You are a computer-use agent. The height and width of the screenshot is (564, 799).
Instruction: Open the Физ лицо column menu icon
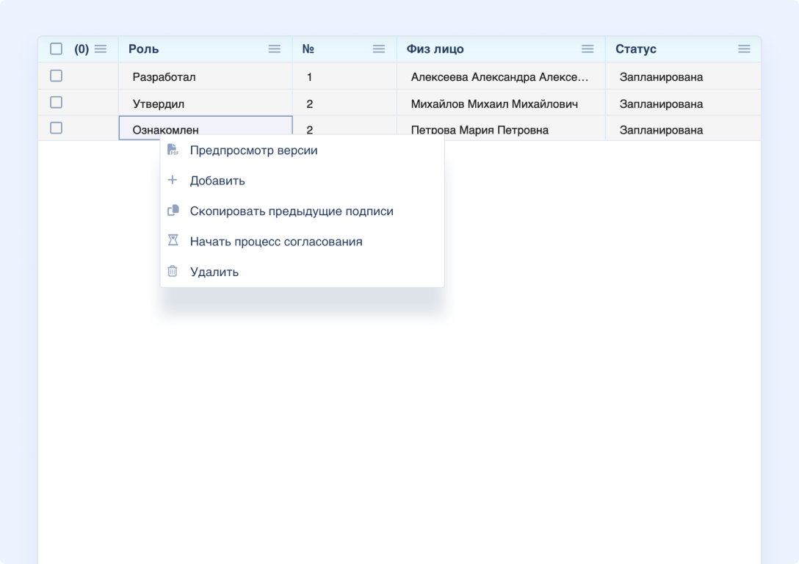(587, 49)
